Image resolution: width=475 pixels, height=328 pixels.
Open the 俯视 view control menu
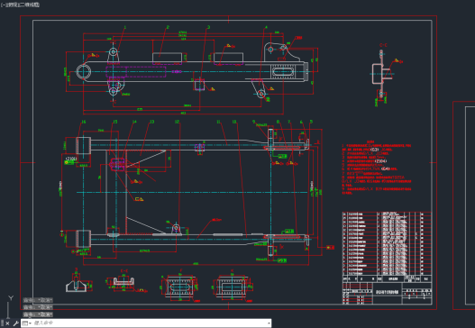[12, 5]
